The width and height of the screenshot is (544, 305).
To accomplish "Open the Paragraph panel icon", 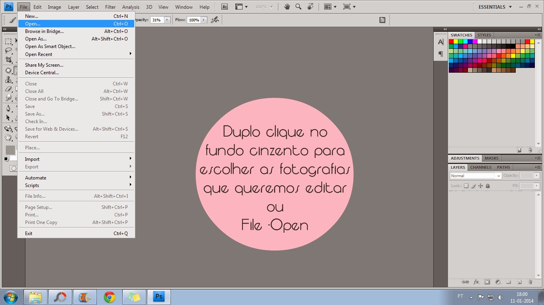I will pos(440,54).
